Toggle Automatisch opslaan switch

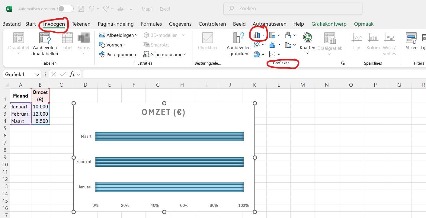click(66, 9)
